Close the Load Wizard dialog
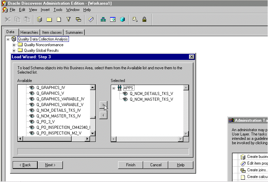The width and height of the screenshot is (268, 182). click(x=192, y=57)
